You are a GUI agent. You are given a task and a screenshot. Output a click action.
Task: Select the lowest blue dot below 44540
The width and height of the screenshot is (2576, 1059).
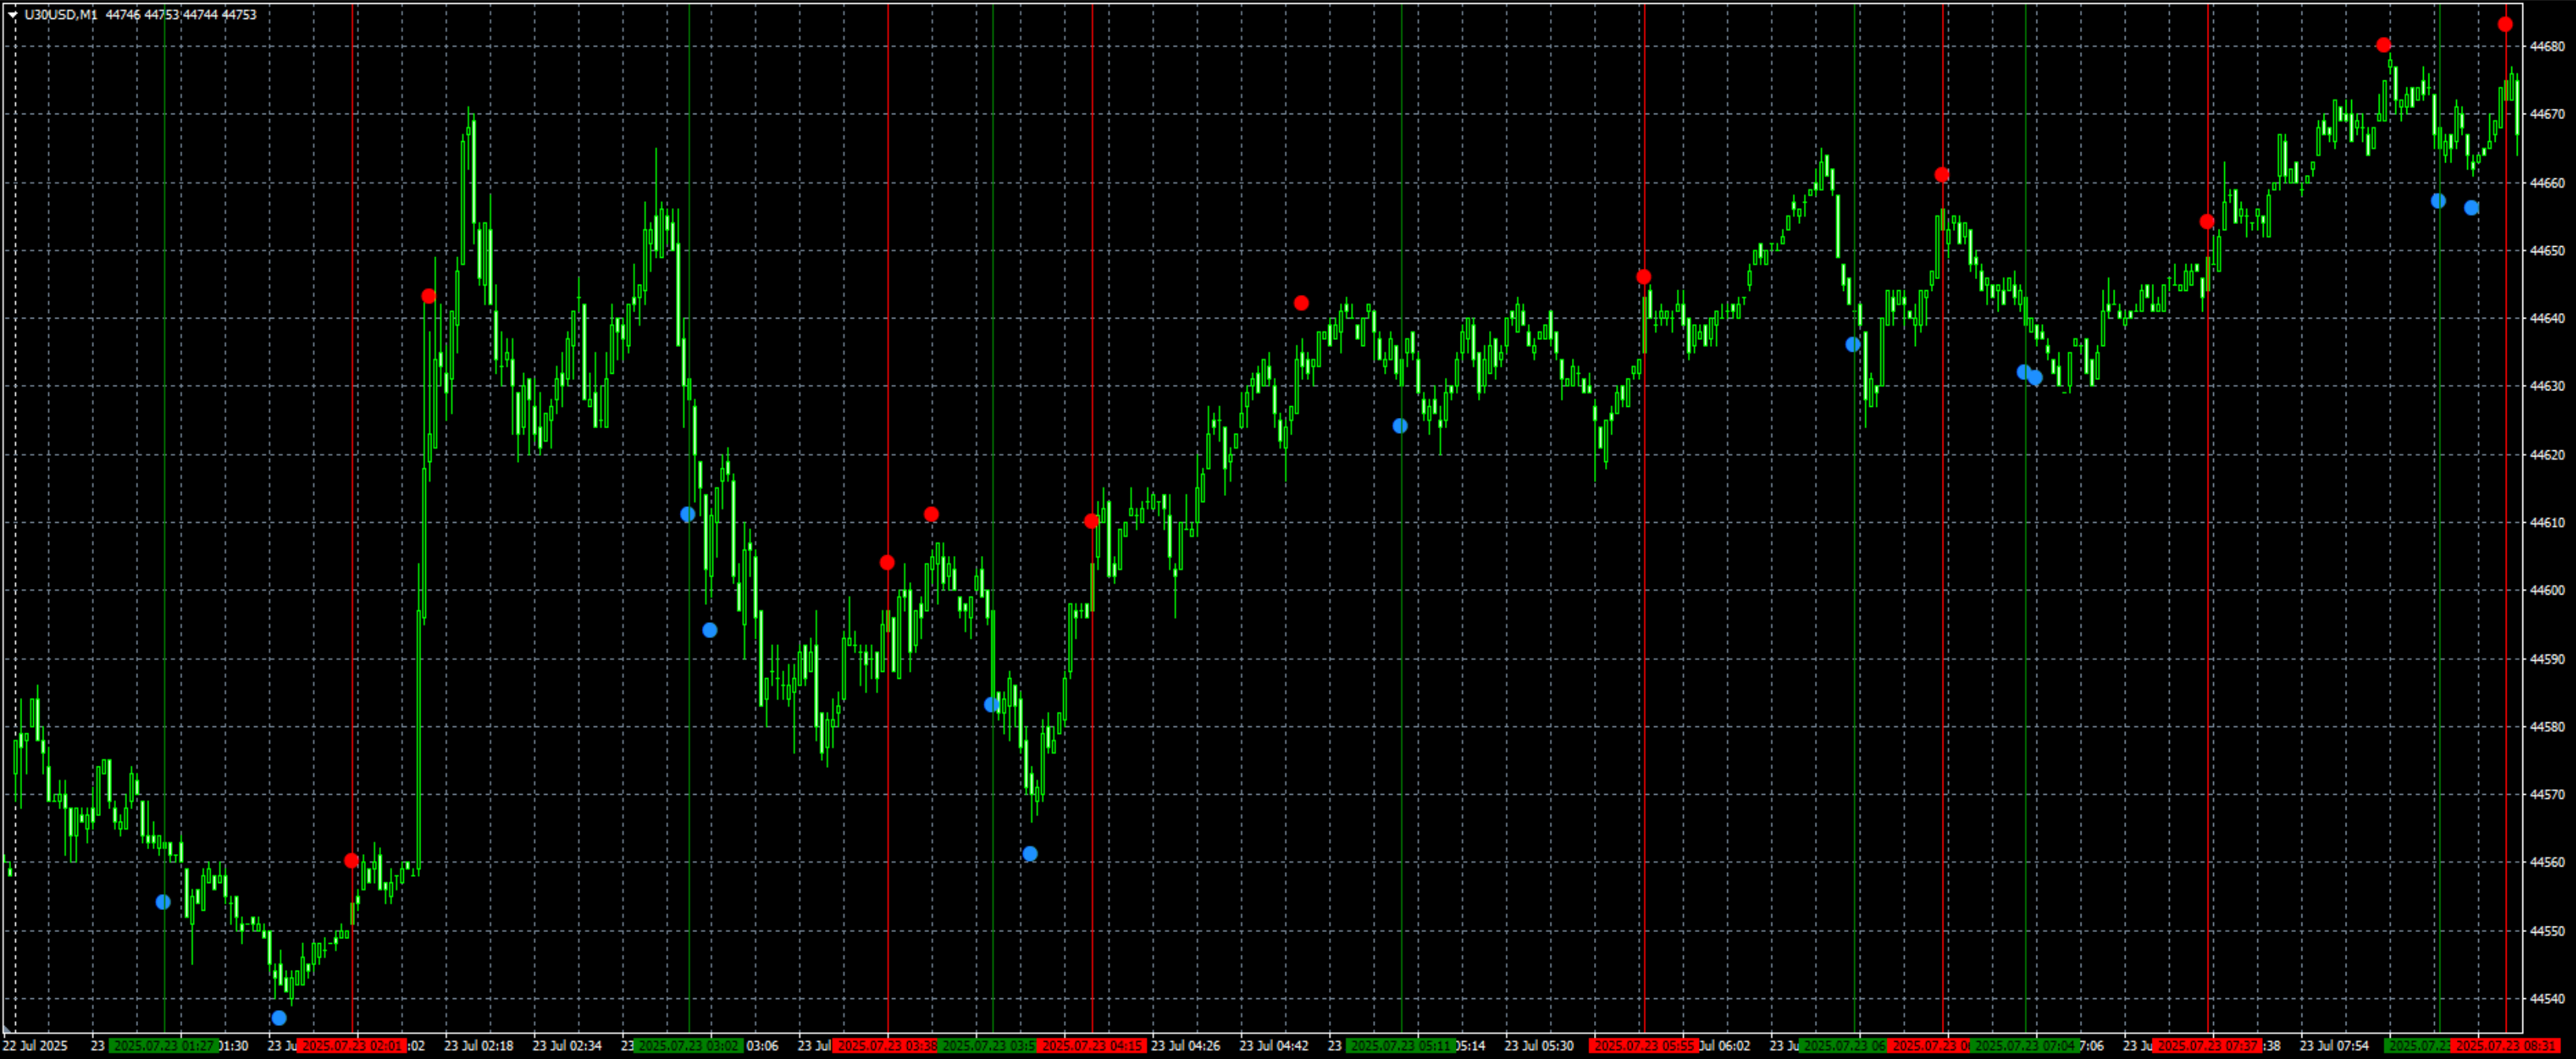(279, 1018)
